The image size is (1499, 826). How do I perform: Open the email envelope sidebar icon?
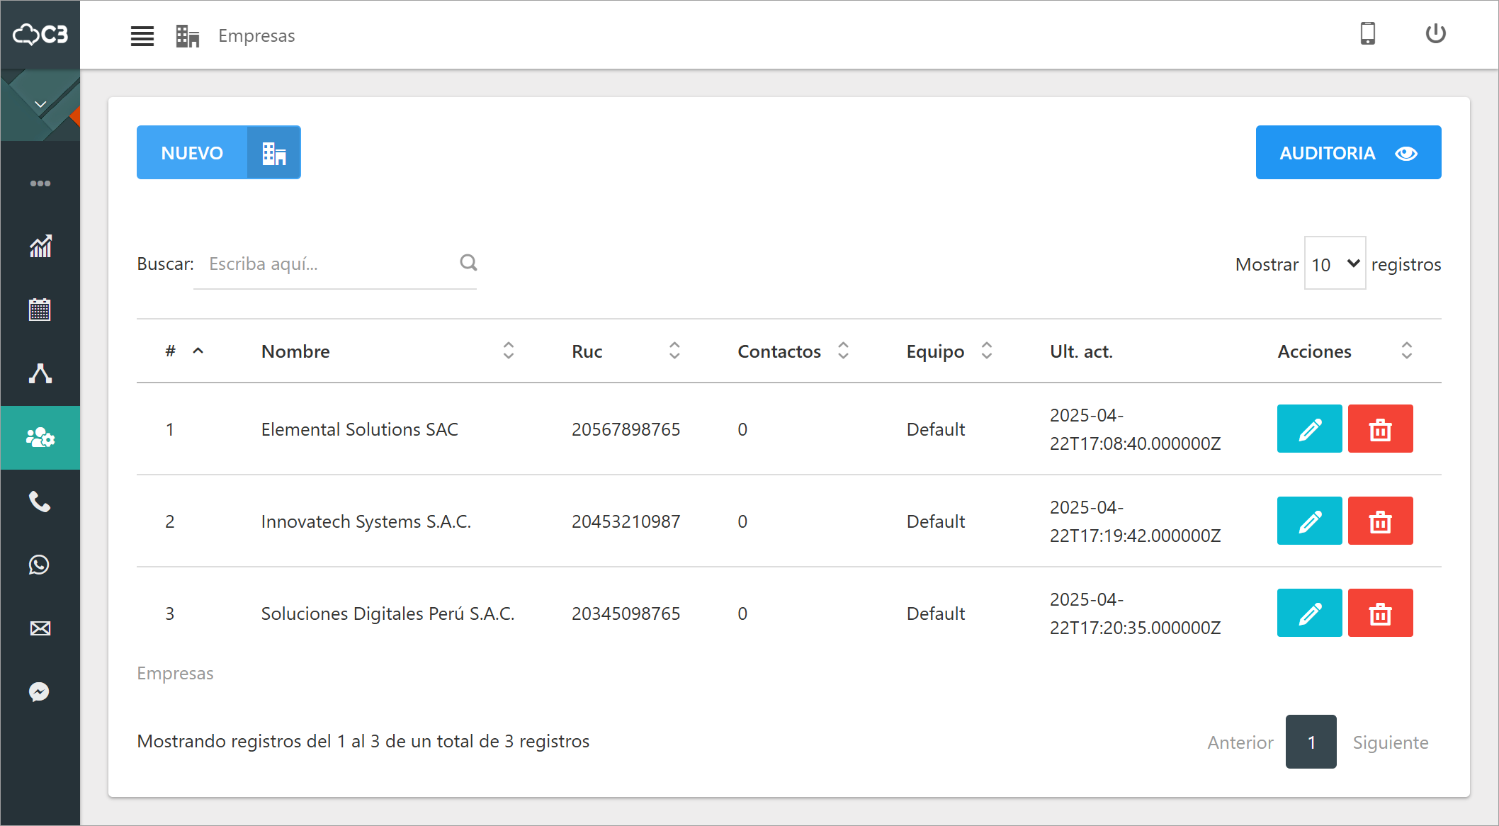(40, 628)
